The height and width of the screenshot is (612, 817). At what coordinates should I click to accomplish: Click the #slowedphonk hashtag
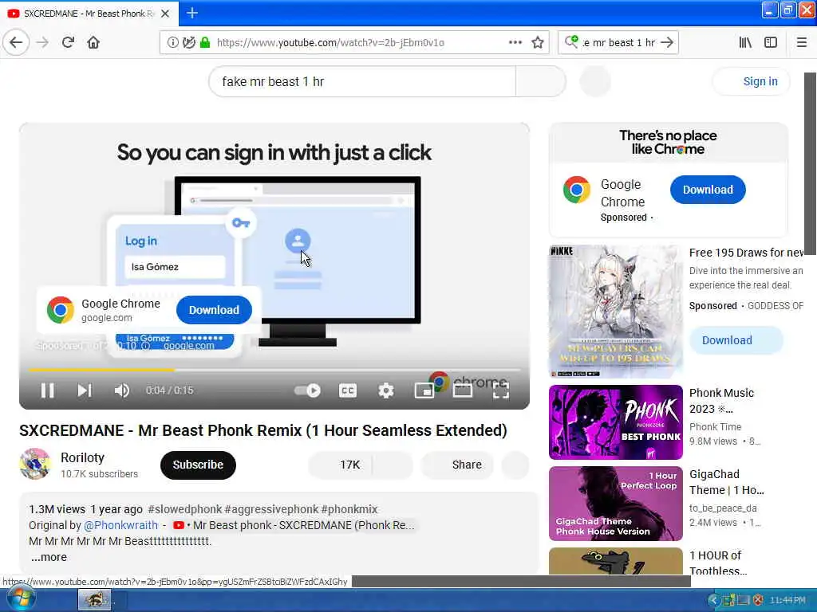click(x=184, y=509)
